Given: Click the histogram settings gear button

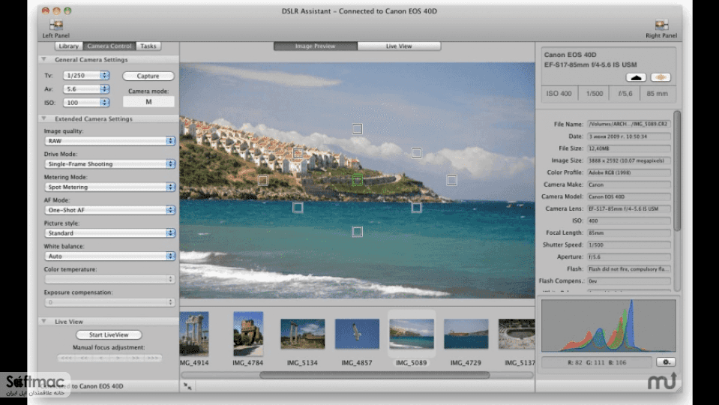Looking at the screenshot, I should coord(666,362).
